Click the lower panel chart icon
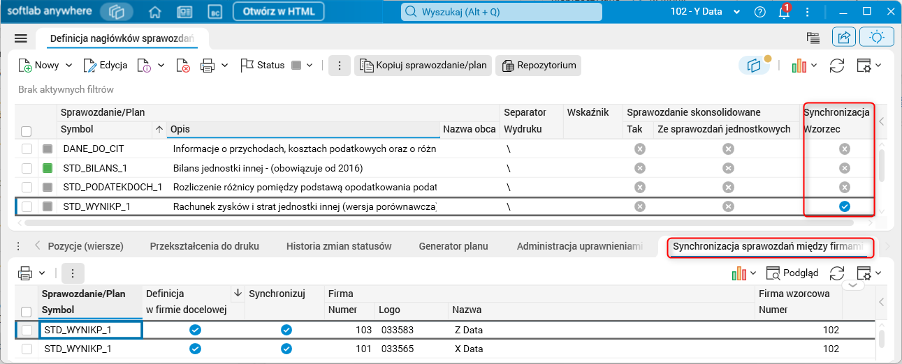 739,273
